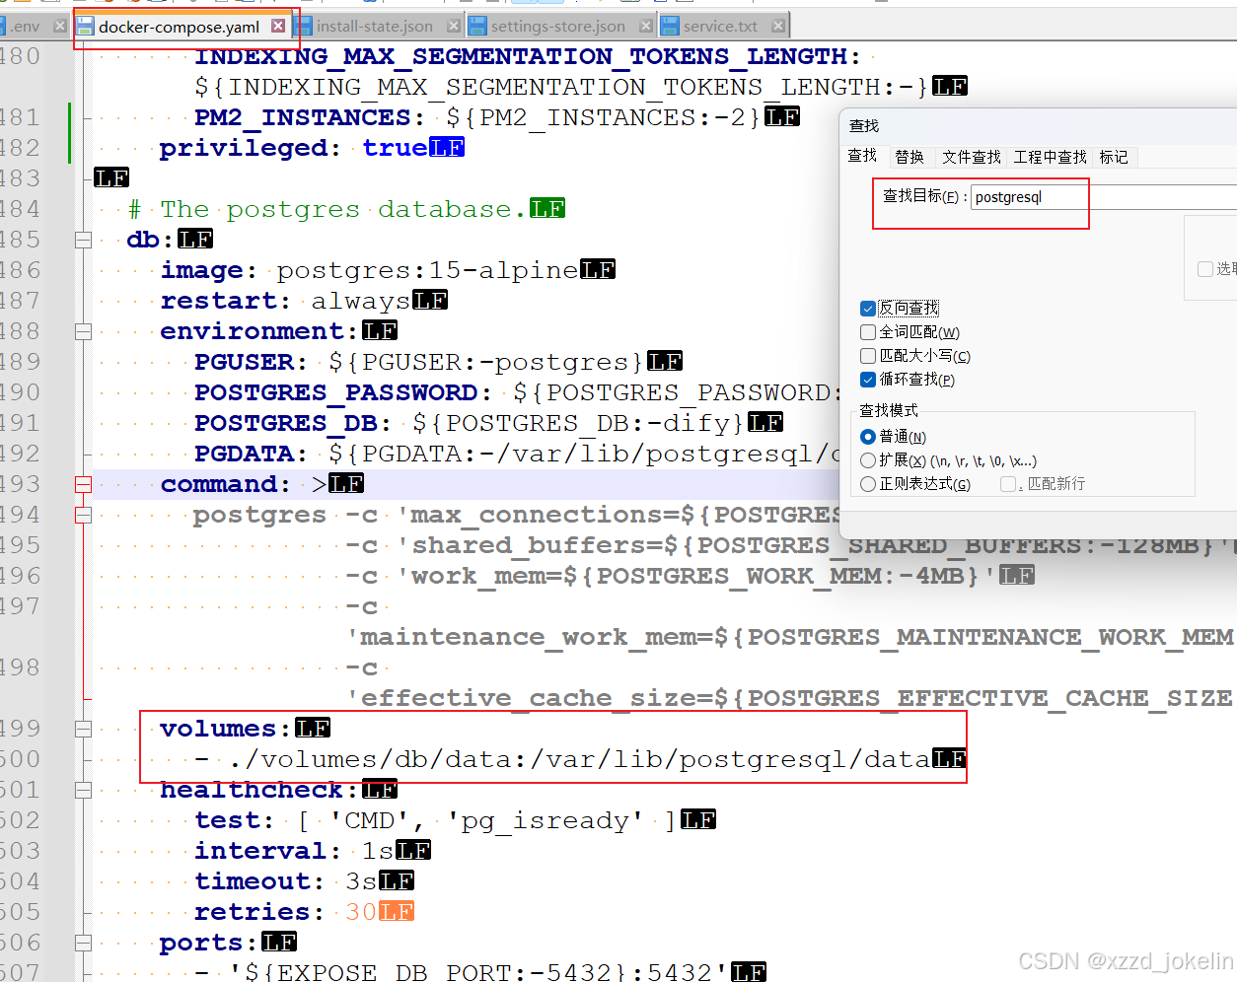Select the 查找 tab in the find dialog

(862, 156)
